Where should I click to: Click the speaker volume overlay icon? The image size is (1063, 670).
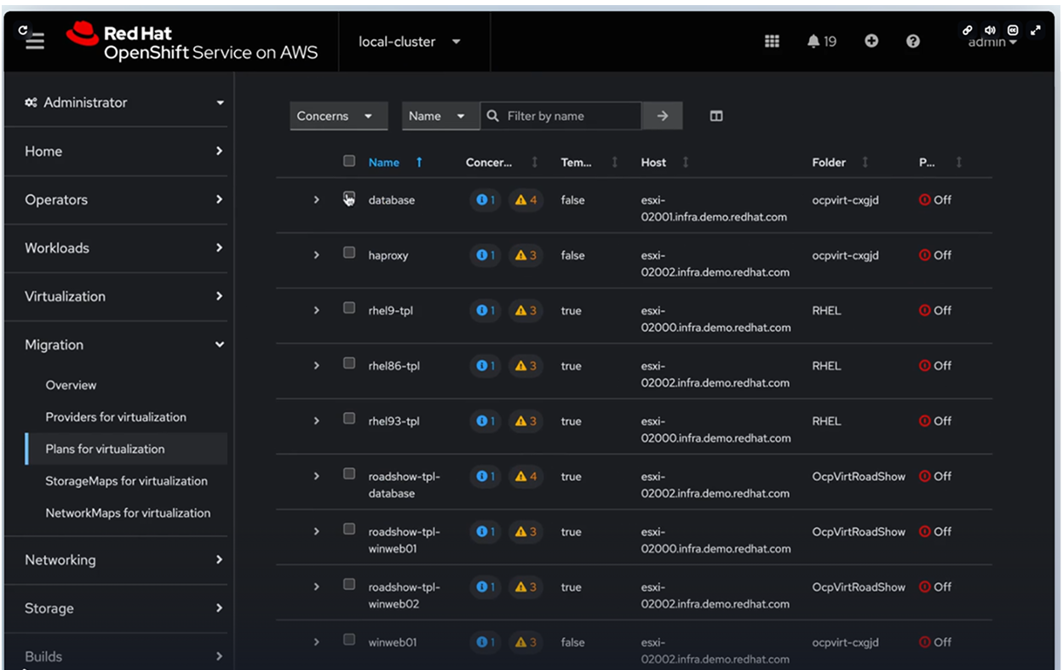point(990,30)
